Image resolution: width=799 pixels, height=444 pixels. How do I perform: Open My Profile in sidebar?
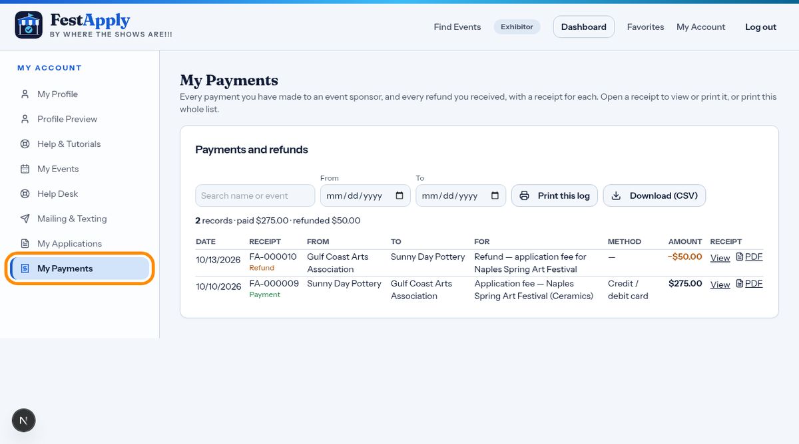80,94
